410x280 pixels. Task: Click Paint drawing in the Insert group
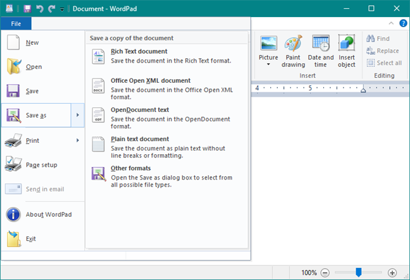294,51
